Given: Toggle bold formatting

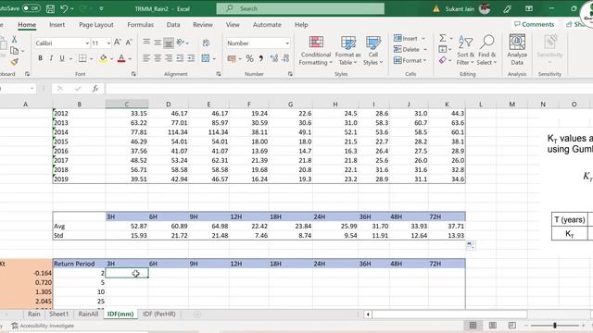Looking at the screenshot, I should click(40, 58).
